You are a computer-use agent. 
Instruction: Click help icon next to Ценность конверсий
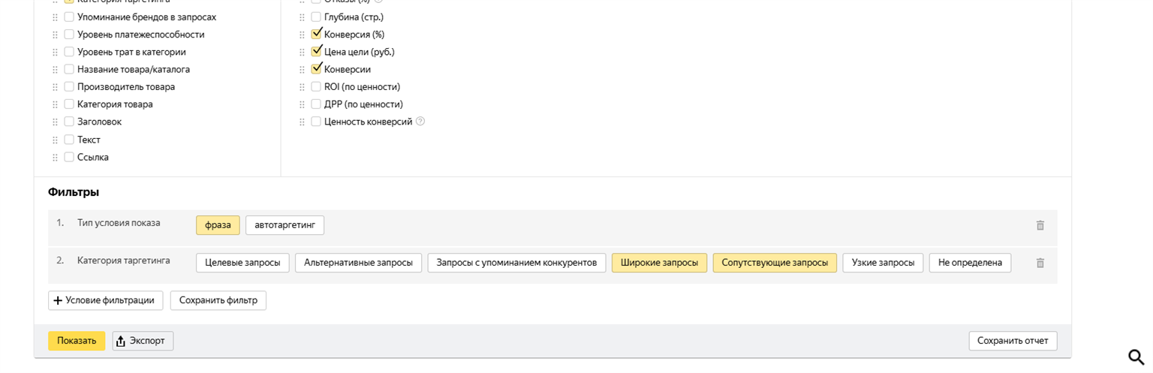tap(420, 122)
